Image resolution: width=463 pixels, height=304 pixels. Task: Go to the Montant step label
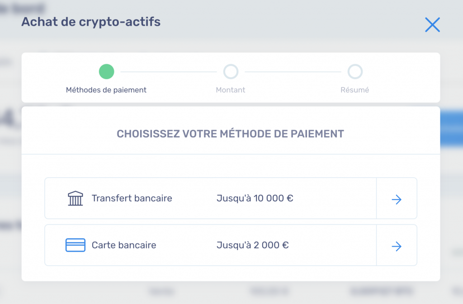tap(231, 90)
